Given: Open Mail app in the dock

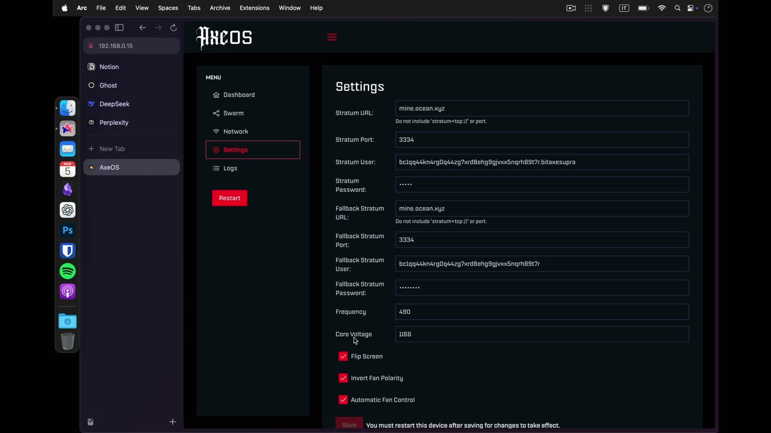Looking at the screenshot, I should tap(67, 149).
